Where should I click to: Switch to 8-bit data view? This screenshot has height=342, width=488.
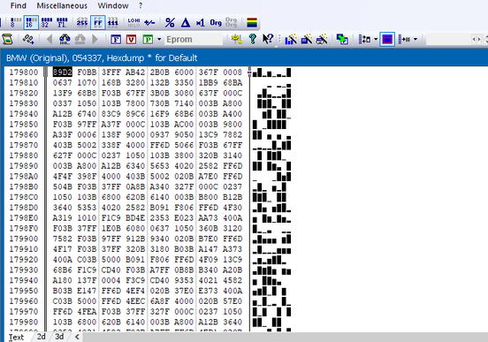(x=15, y=22)
